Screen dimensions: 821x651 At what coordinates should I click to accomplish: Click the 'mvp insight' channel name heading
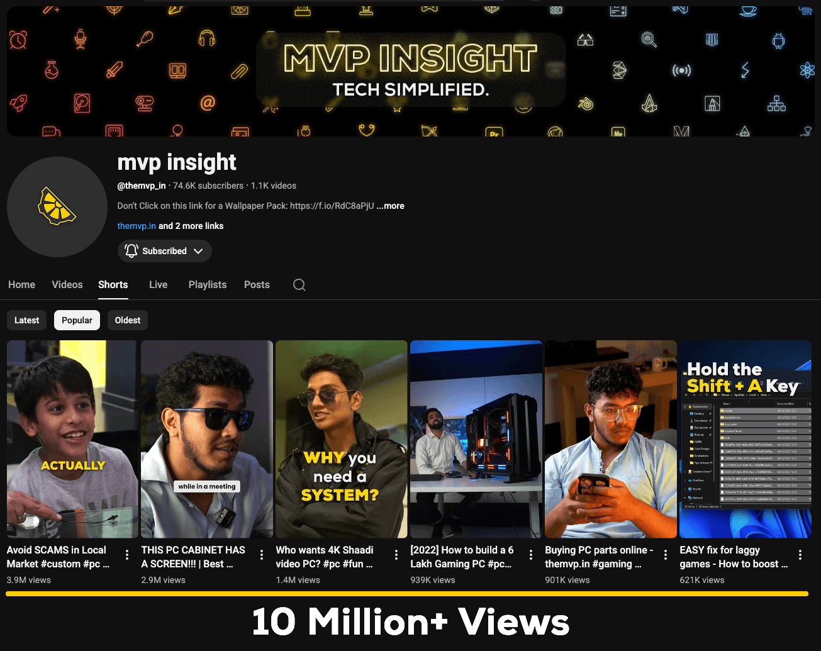click(177, 162)
